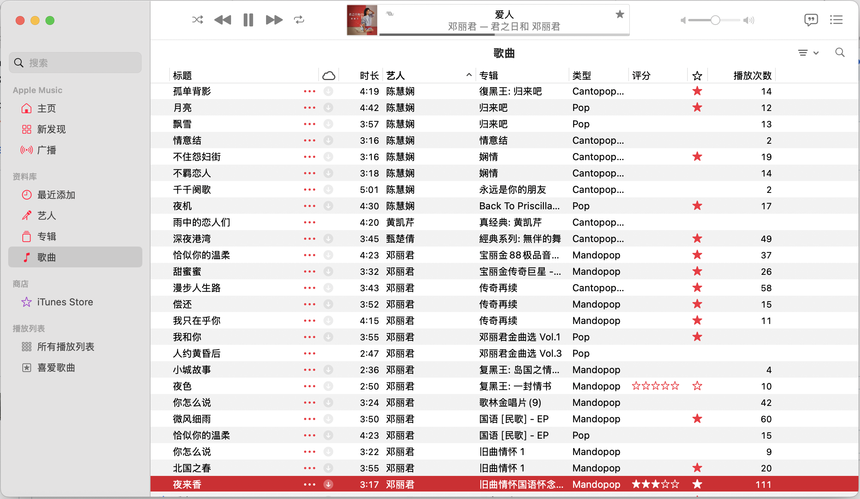Click the sidebar 搜索 search field
Image resolution: width=860 pixels, height=499 pixels.
point(75,63)
